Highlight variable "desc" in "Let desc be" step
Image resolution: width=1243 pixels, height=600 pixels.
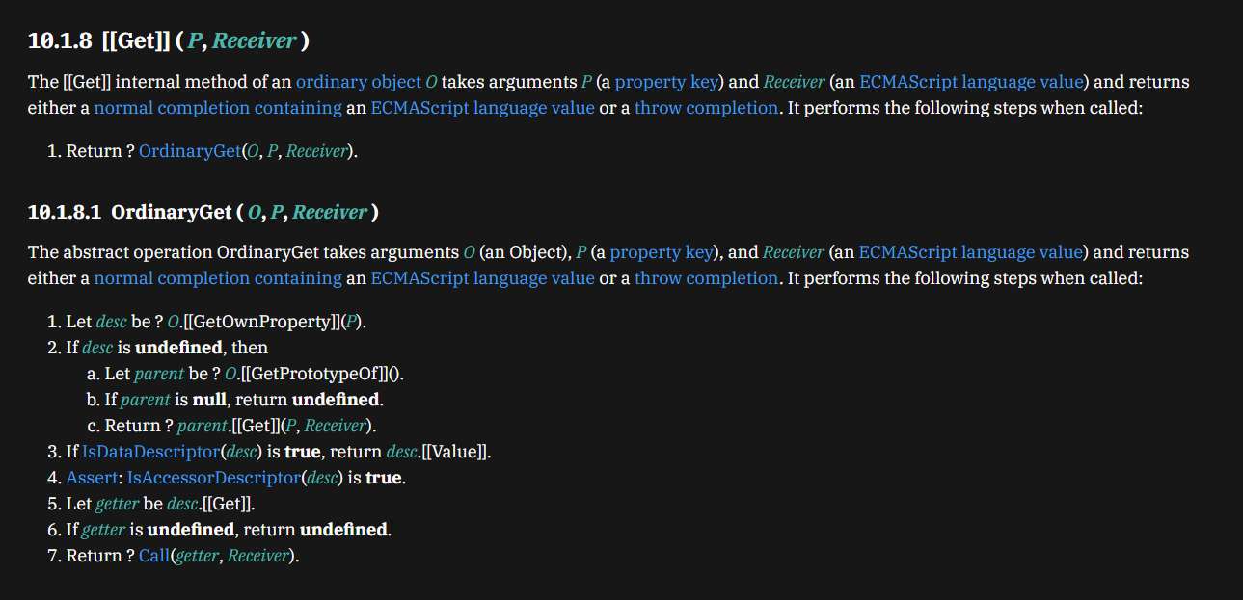[x=111, y=322]
